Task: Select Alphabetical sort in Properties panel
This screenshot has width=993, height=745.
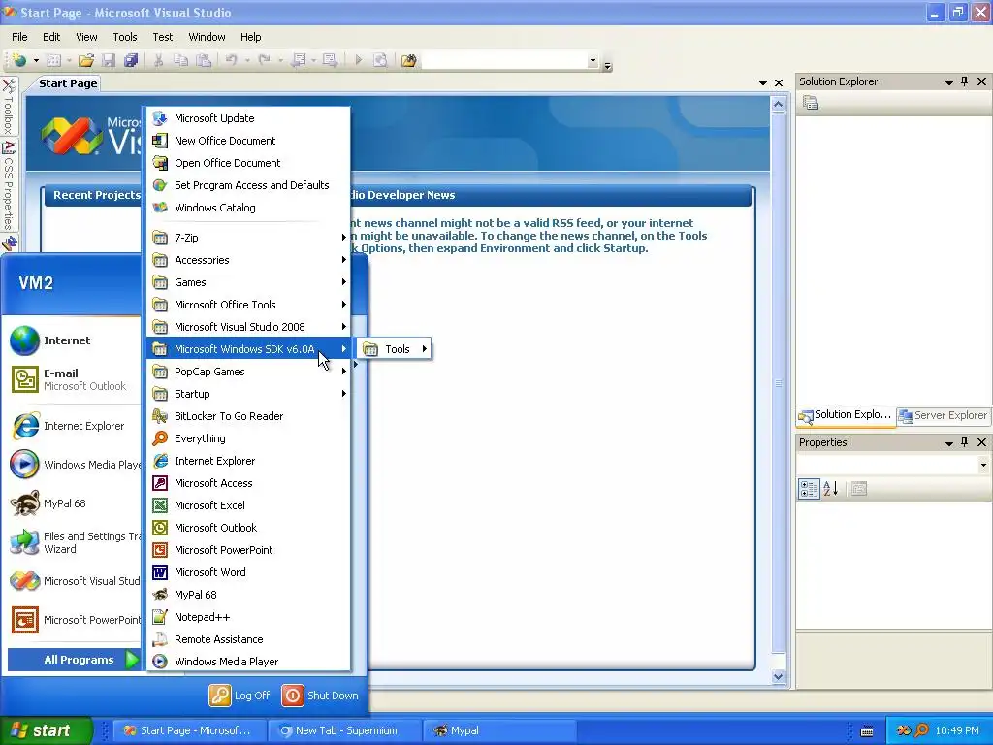Action: (x=831, y=489)
